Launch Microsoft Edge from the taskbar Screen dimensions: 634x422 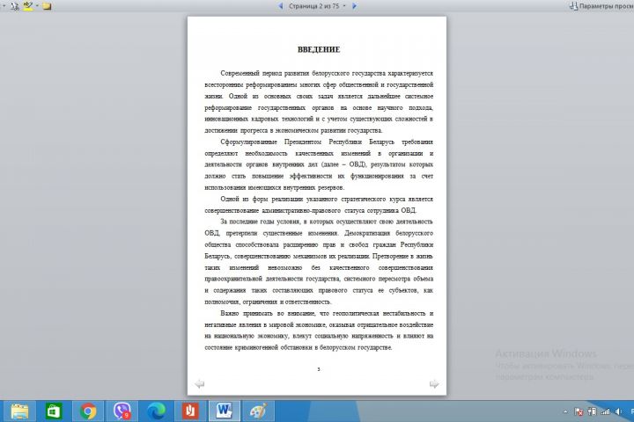(156, 411)
